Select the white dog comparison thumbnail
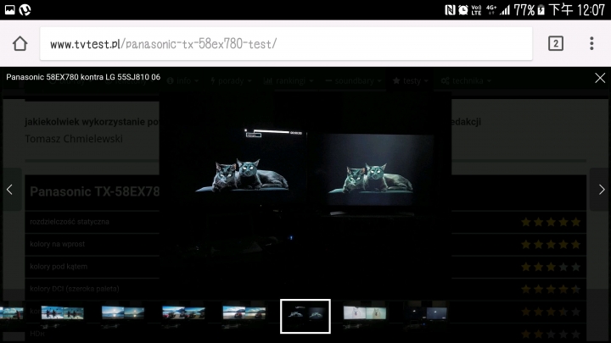This screenshot has width=611, height=343. coord(365,313)
